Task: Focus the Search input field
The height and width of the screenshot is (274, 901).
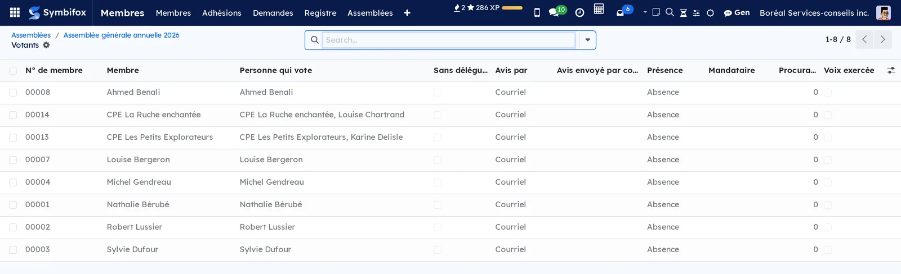Action: click(x=449, y=40)
